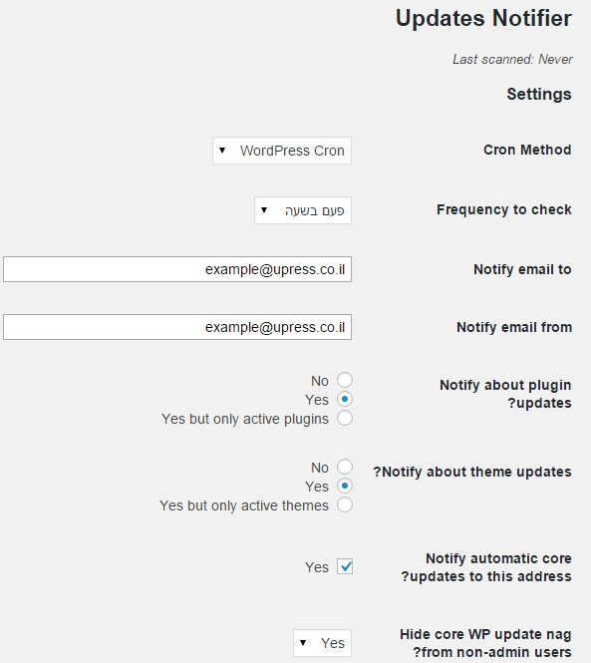Click the Cron Method label
The image size is (591, 663).
[527, 150]
